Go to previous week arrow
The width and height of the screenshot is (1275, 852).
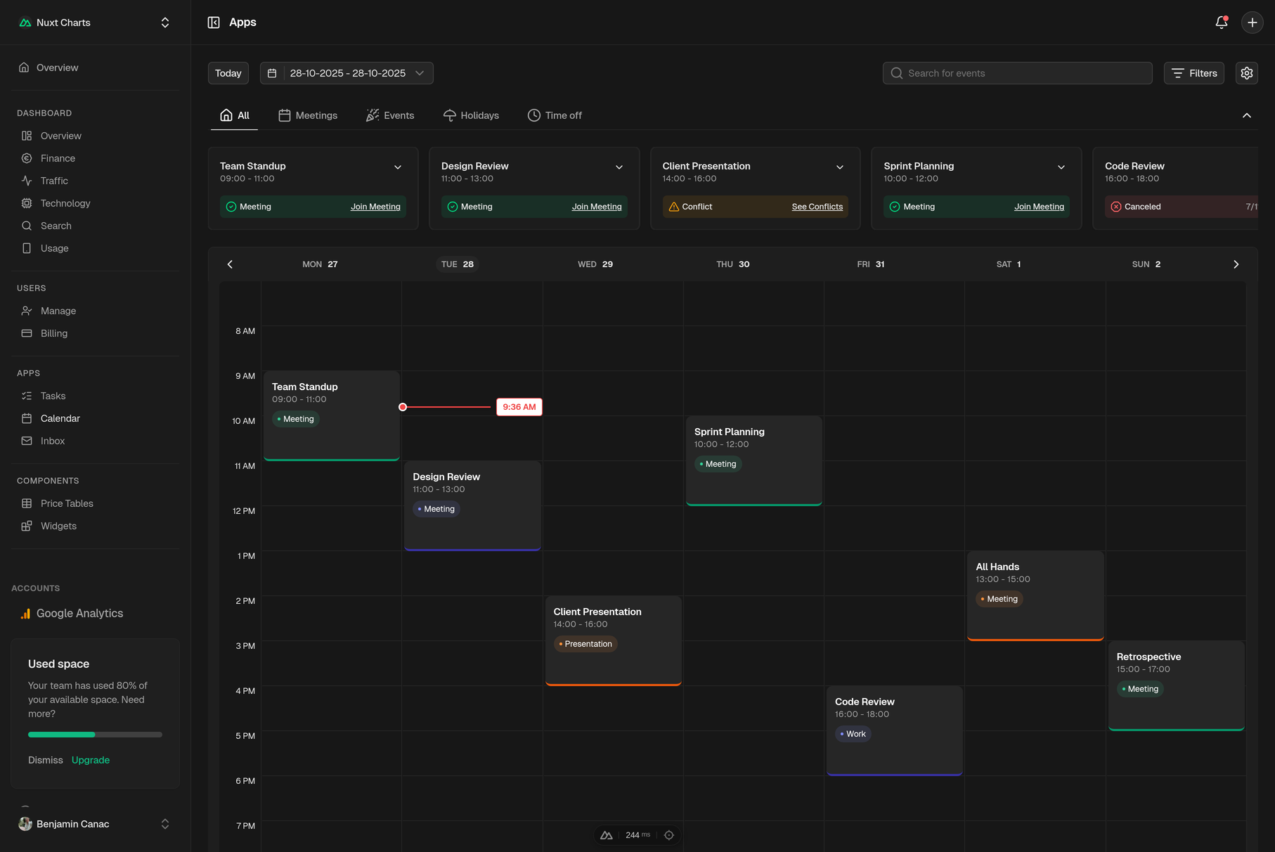(x=230, y=264)
